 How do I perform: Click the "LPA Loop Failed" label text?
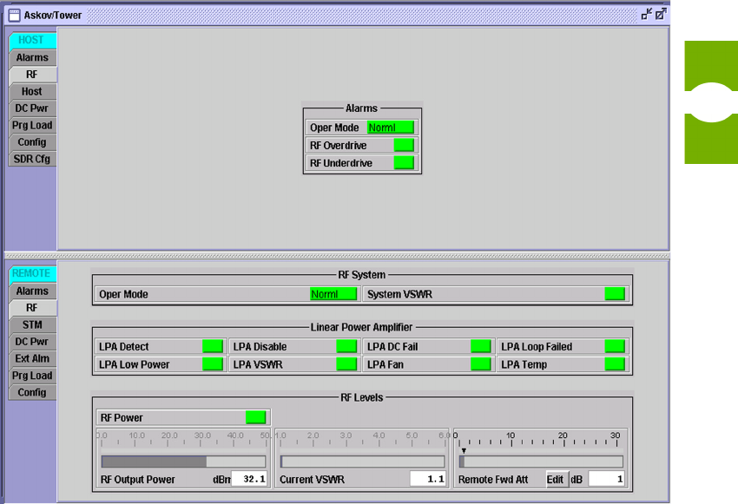[537, 347]
